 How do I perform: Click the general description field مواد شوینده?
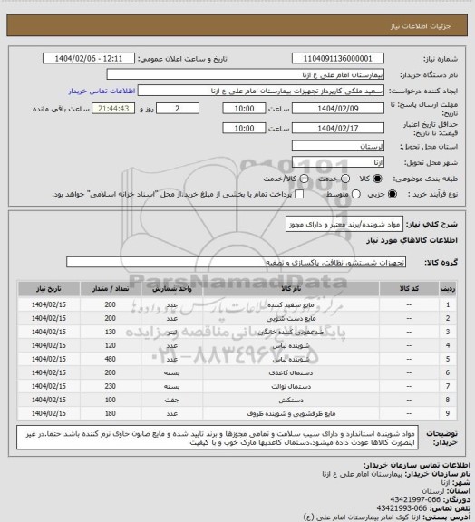(x=344, y=225)
